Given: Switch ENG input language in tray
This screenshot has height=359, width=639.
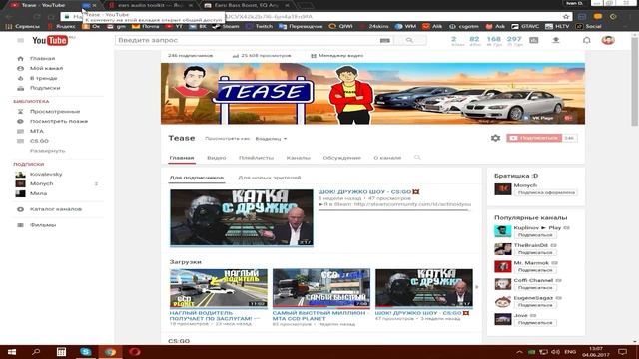Looking at the screenshot, I should coord(570,352).
